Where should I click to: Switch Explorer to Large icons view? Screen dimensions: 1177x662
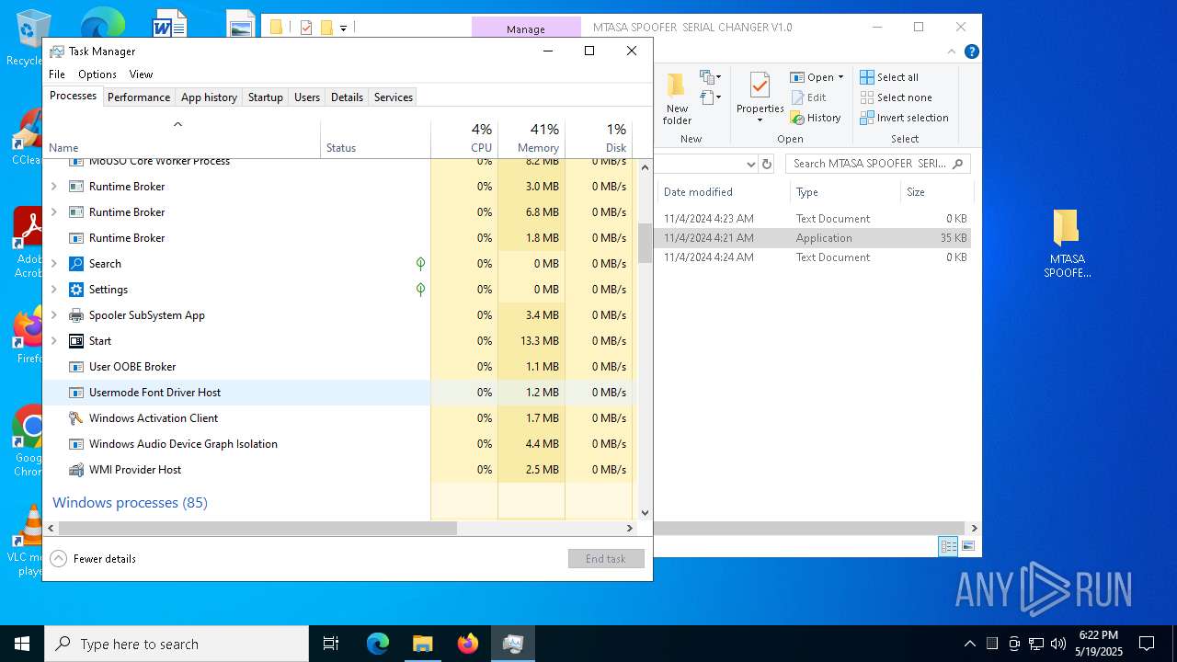(x=967, y=546)
